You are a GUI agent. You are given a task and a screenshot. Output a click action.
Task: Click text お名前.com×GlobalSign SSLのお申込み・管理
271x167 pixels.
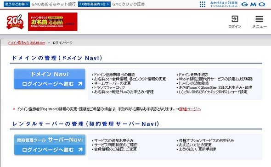(215, 87)
